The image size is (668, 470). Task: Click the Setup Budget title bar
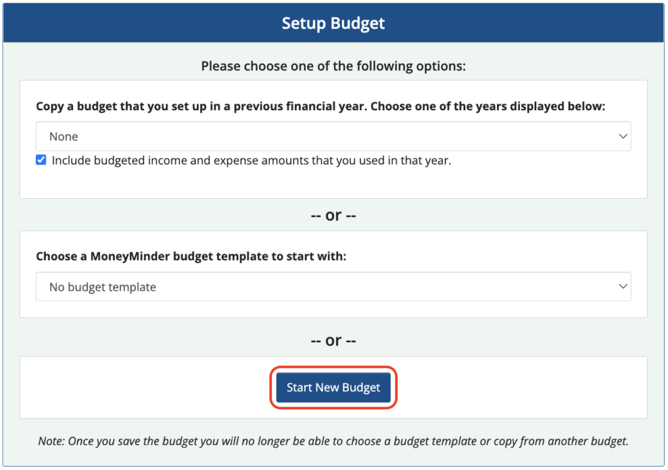(x=333, y=23)
